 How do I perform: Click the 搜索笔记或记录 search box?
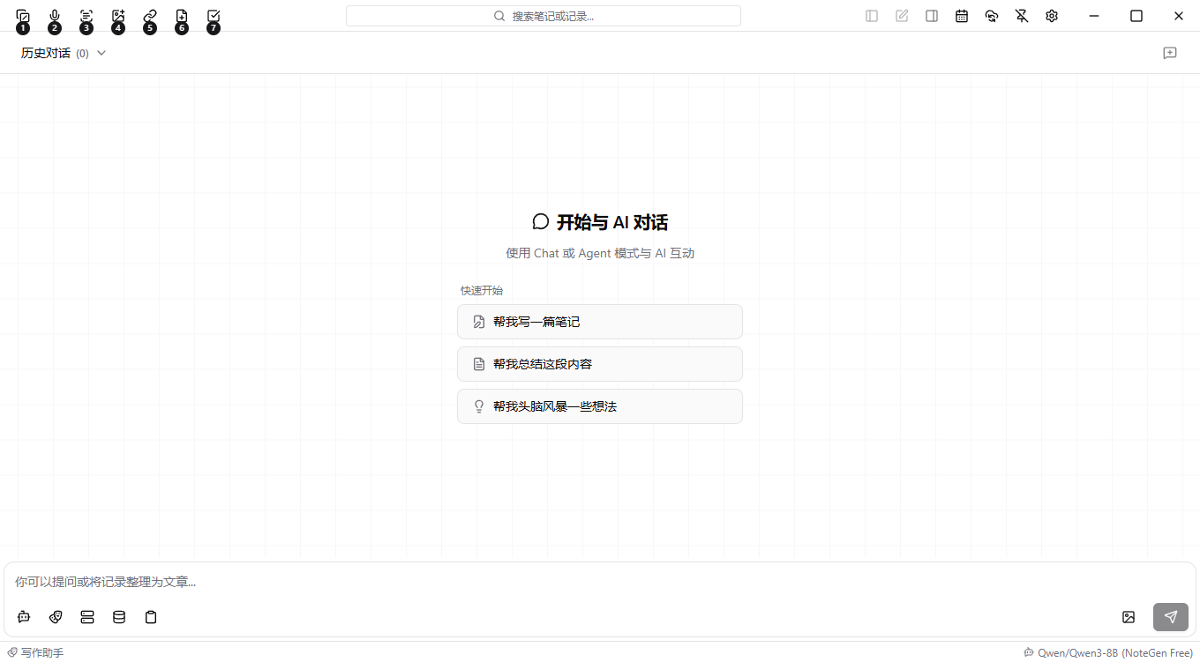pyautogui.click(x=543, y=16)
